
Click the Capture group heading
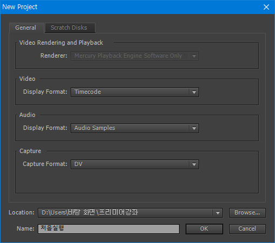[30, 151]
